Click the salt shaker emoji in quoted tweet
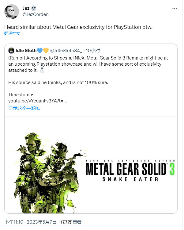The width and height of the screenshot is (184, 230). pyautogui.click(x=42, y=70)
